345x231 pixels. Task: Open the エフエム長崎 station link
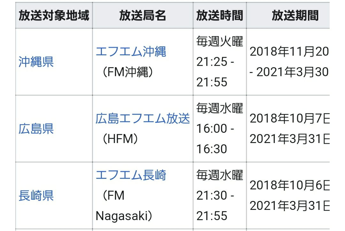click(x=131, y=175)
